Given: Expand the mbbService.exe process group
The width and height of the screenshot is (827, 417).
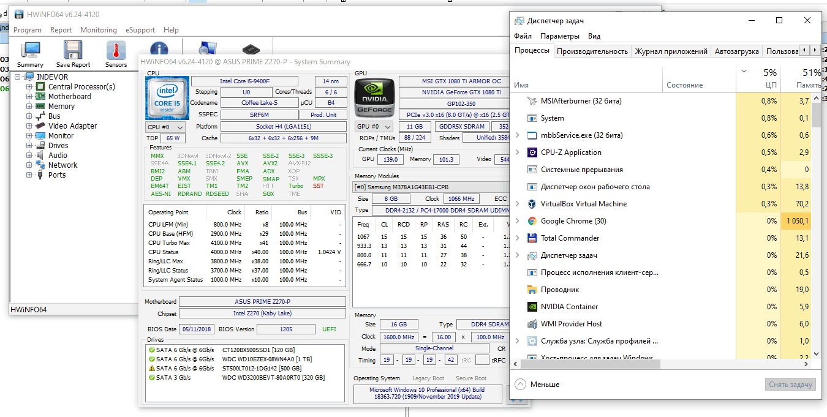Looking at the screenshot, I should [x=518, y=135].
